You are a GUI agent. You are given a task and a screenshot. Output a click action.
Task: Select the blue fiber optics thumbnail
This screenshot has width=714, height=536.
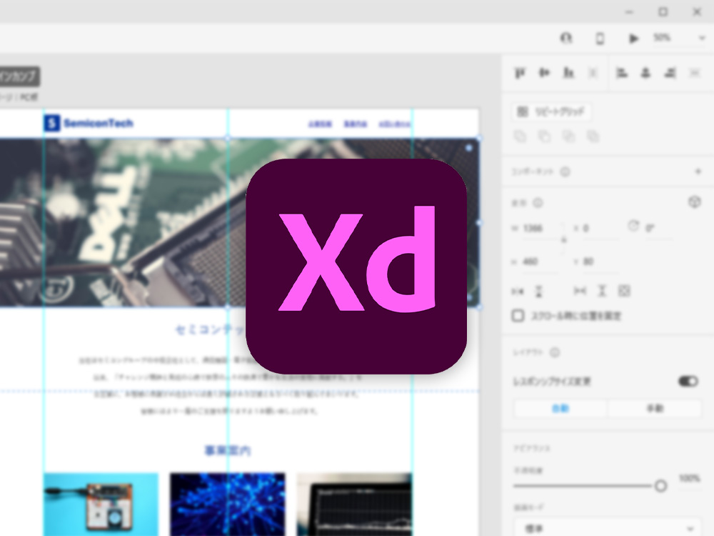(228, 505)
